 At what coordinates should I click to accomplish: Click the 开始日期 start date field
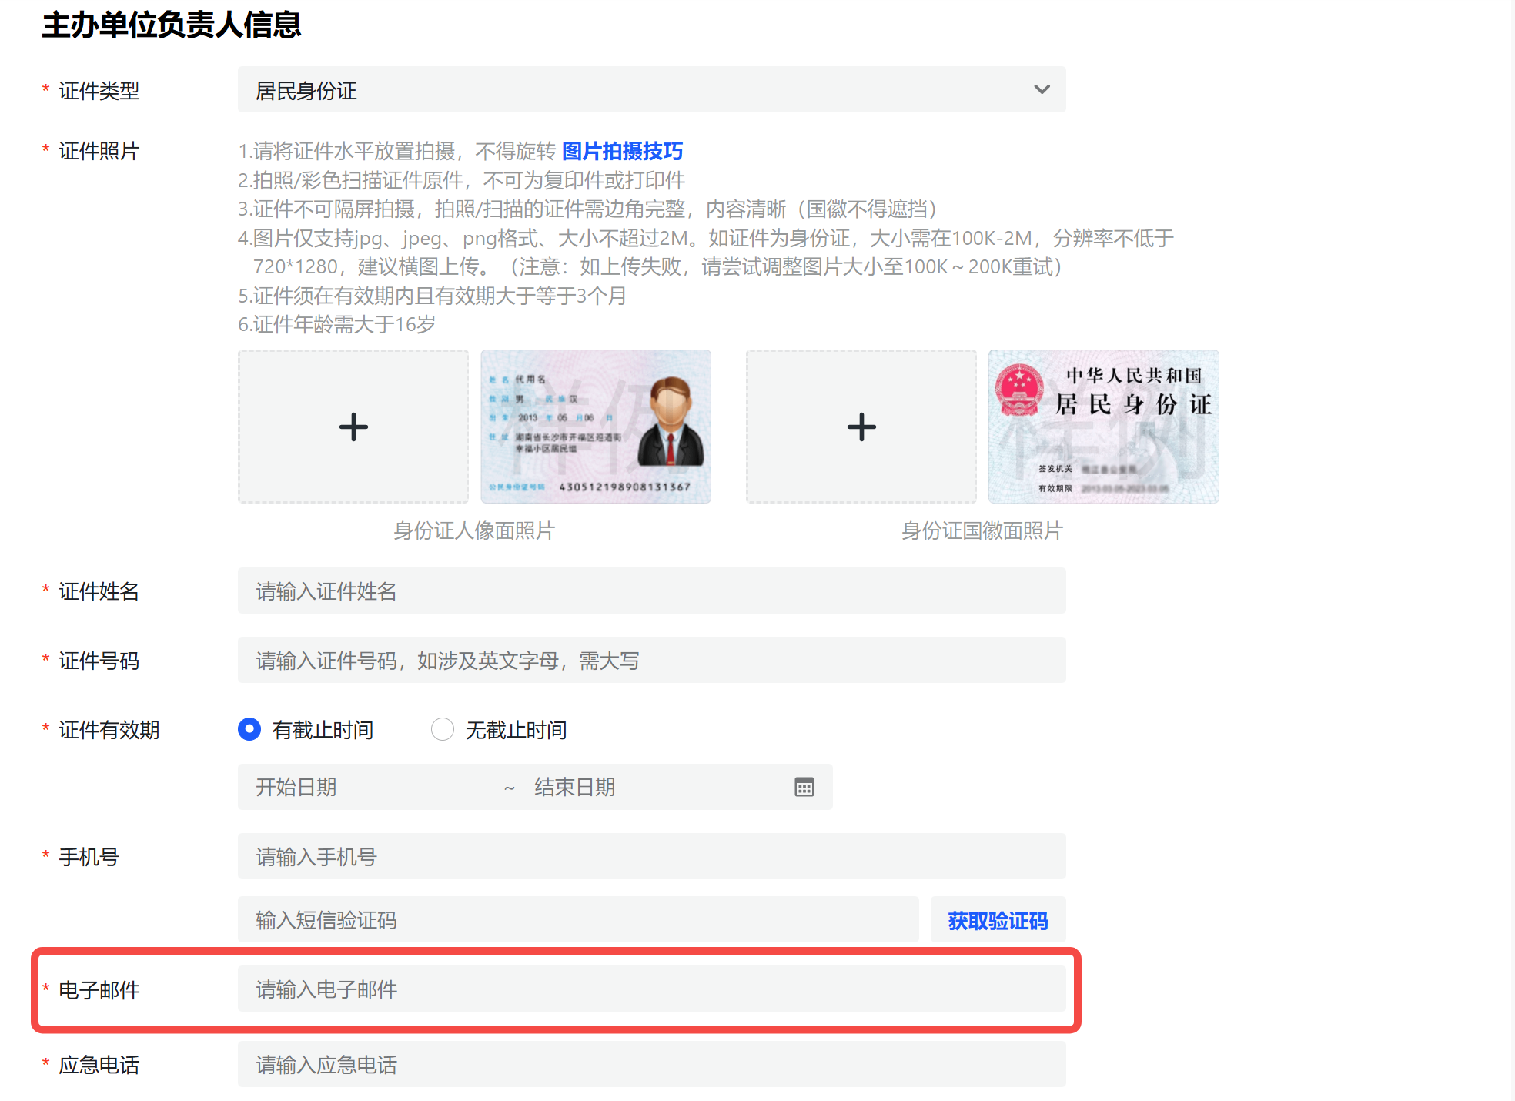tap(370, 787)
